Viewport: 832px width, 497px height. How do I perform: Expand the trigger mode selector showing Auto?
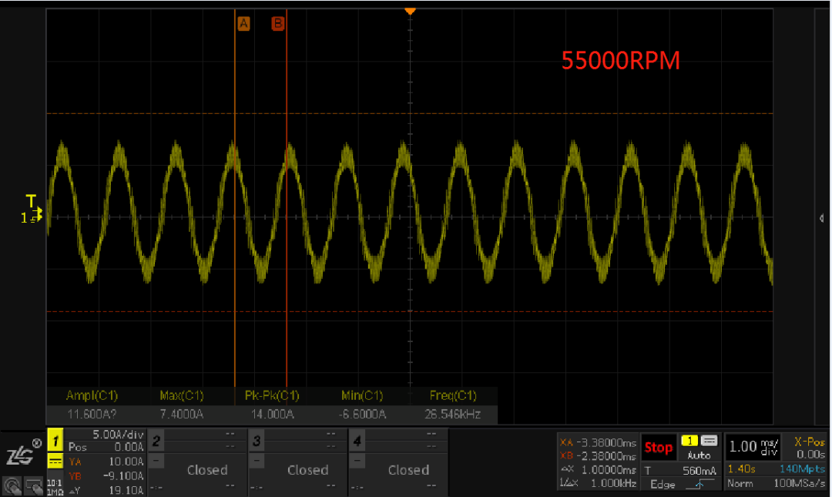(699, 456)
